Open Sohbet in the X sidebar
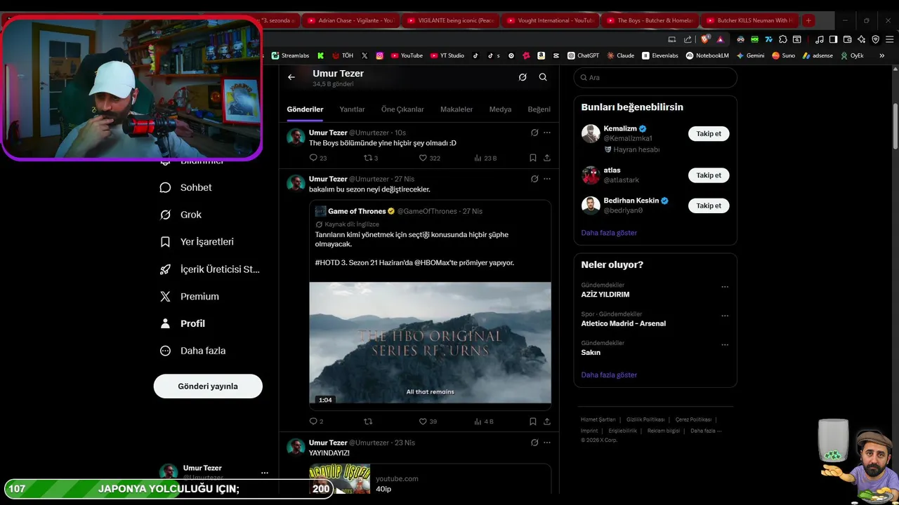The height and width of the screenshot is (505, 899). click(186, 187)
